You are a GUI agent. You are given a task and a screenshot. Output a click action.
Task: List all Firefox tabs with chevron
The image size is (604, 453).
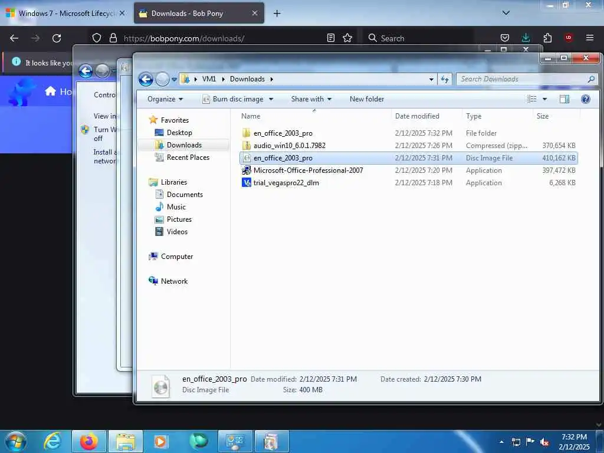tap(505, 13)
